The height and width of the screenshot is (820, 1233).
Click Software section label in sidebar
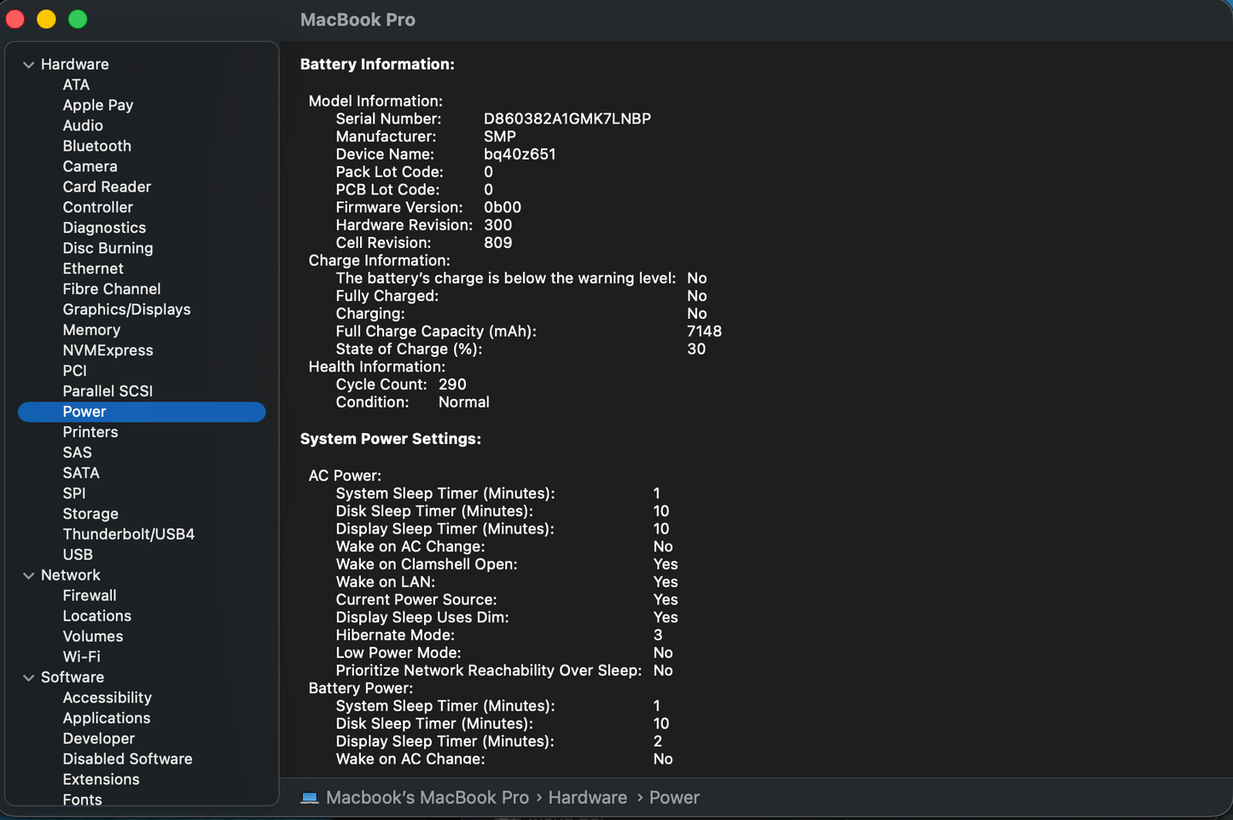[x=73, y=678]
